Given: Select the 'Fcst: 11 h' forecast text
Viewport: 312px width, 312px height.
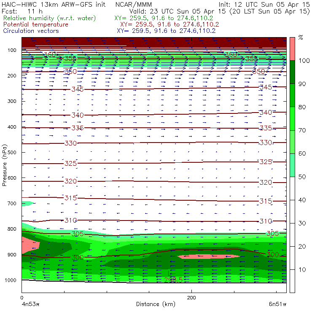Looking at the screenshot, I should [x=22, y=11].
